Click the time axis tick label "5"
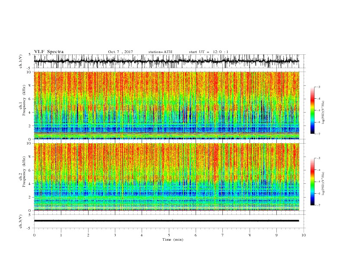The height and width of the screenshot is (264, 342). 169,235
